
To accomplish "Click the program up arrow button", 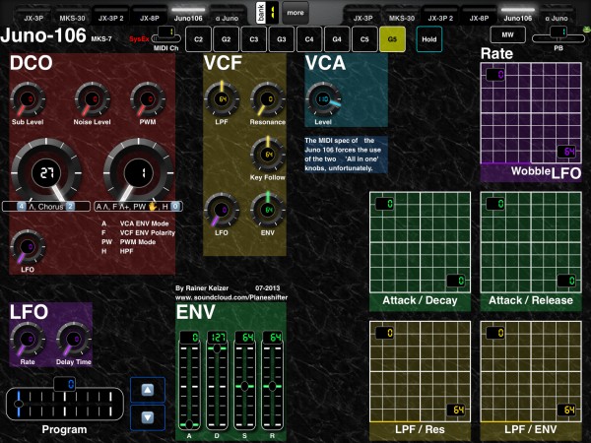I will coord(148,390).
